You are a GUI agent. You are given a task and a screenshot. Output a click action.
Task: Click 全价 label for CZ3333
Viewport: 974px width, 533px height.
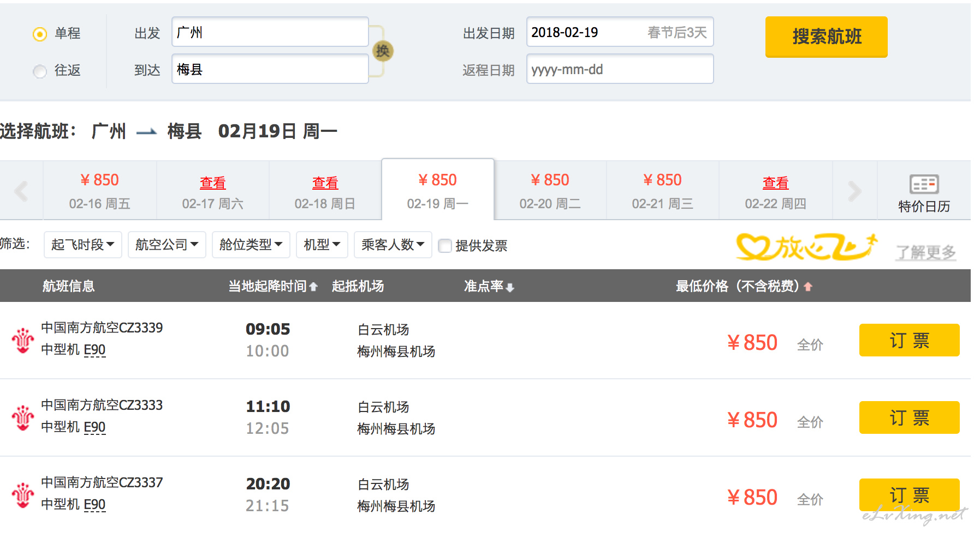point(810,422)
